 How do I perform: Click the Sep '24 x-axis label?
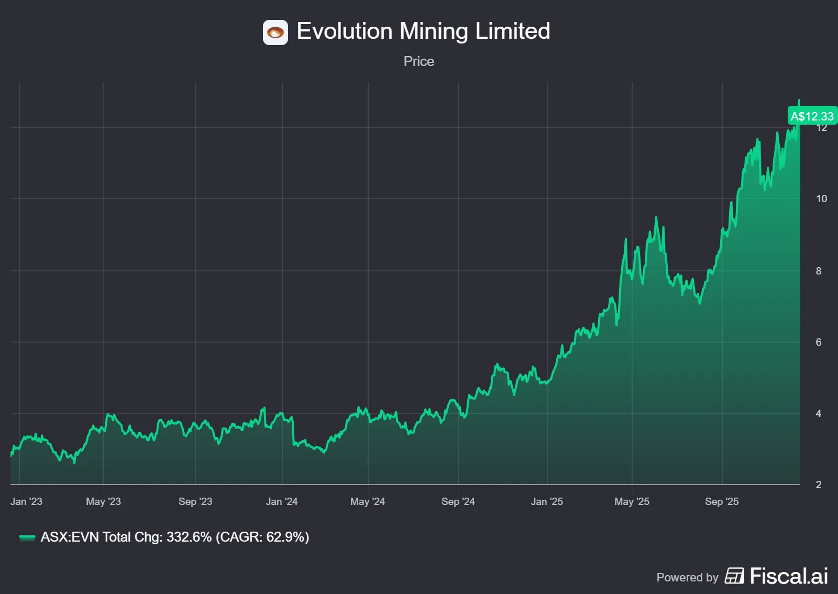pyautogui.click(x=458, y=501)
